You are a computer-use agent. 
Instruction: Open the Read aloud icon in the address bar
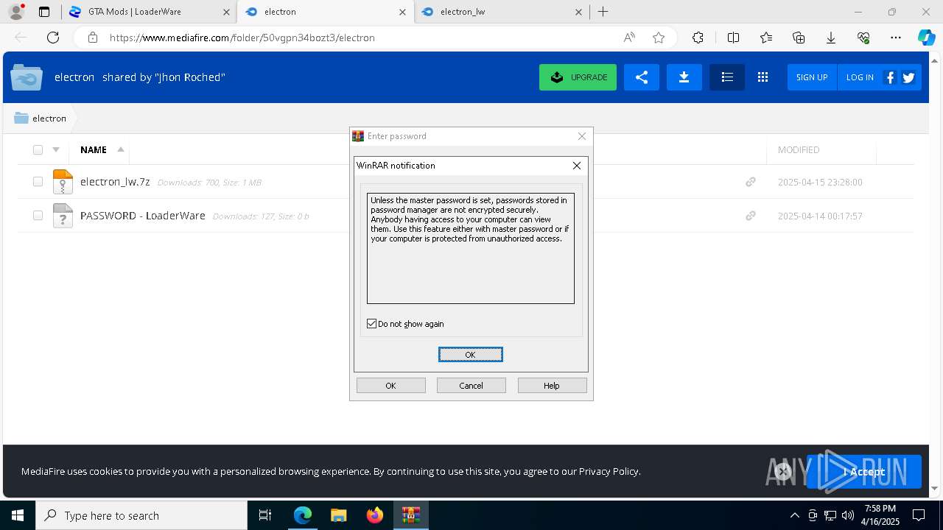[x=629, y=38]
